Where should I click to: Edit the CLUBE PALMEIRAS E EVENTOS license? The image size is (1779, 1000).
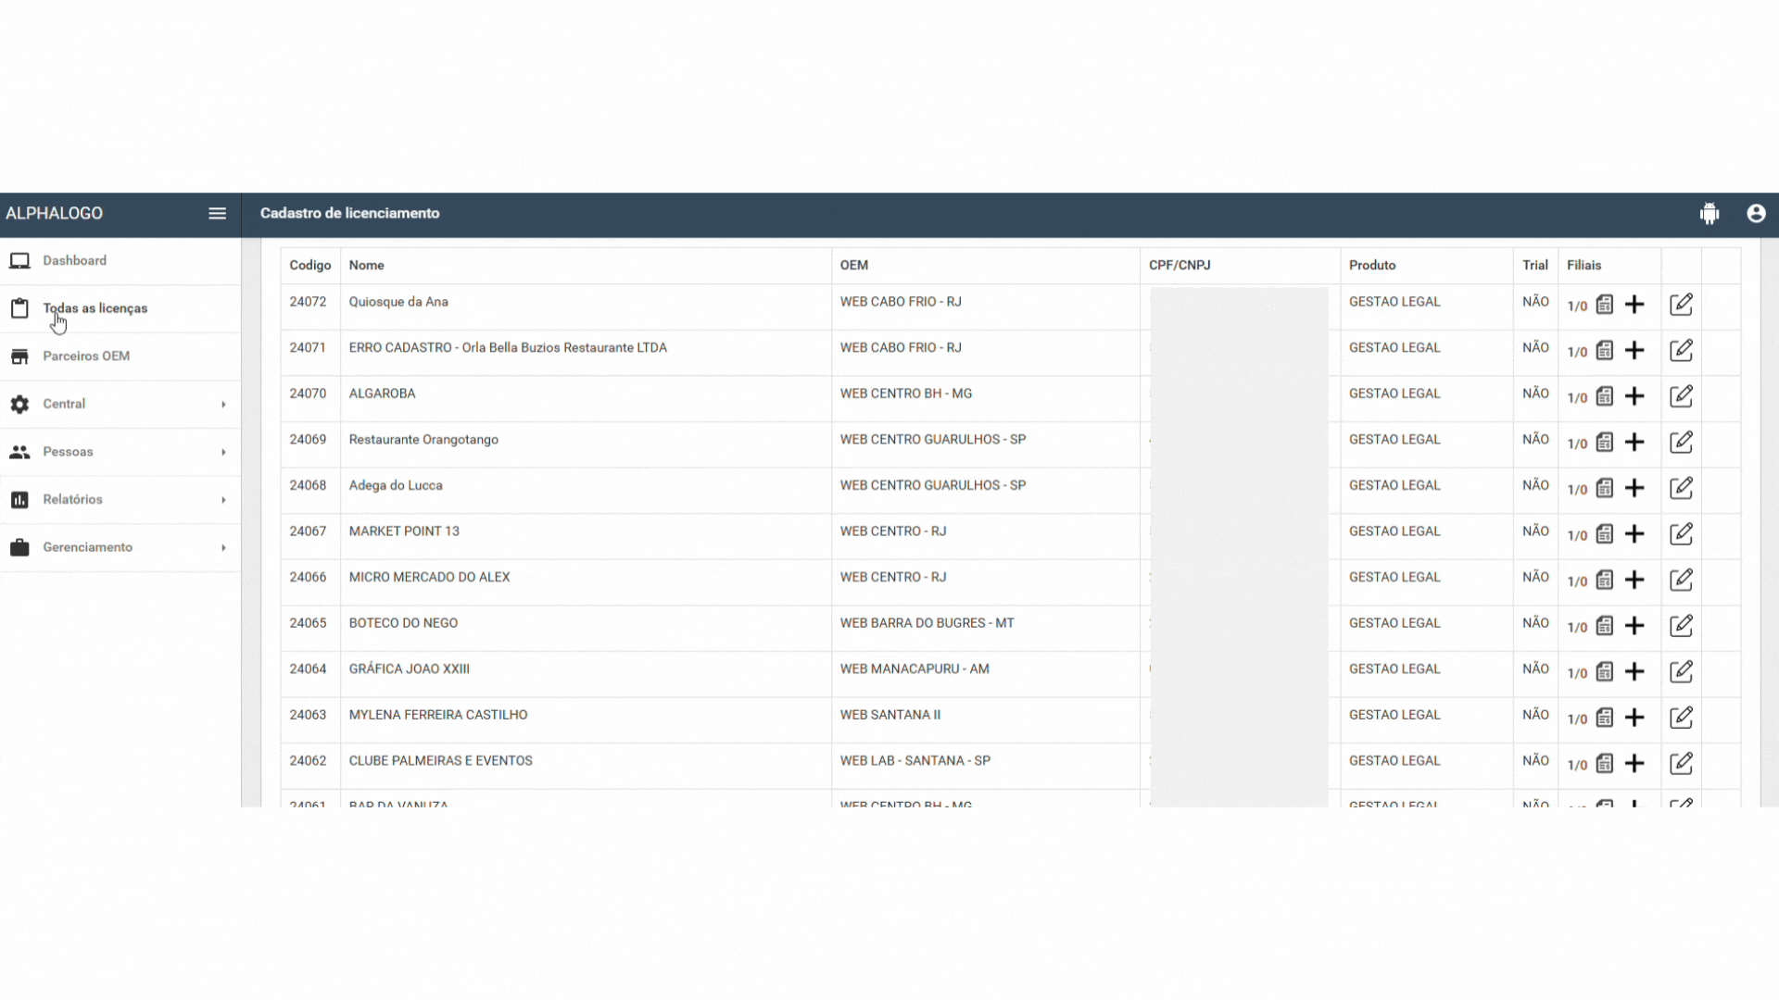1681,764
